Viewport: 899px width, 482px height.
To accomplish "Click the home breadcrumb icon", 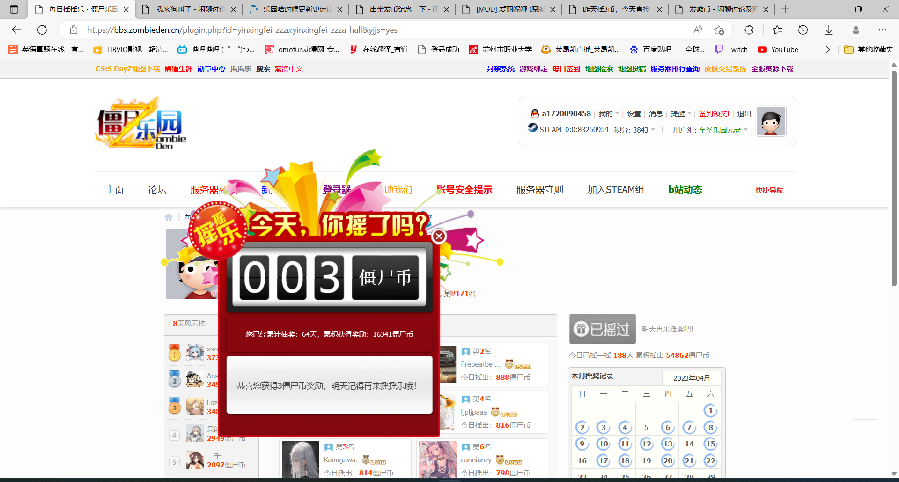I will 169,217.
